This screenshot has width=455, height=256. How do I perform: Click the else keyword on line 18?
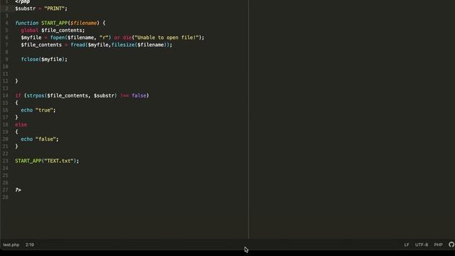[x=21, y=124]
